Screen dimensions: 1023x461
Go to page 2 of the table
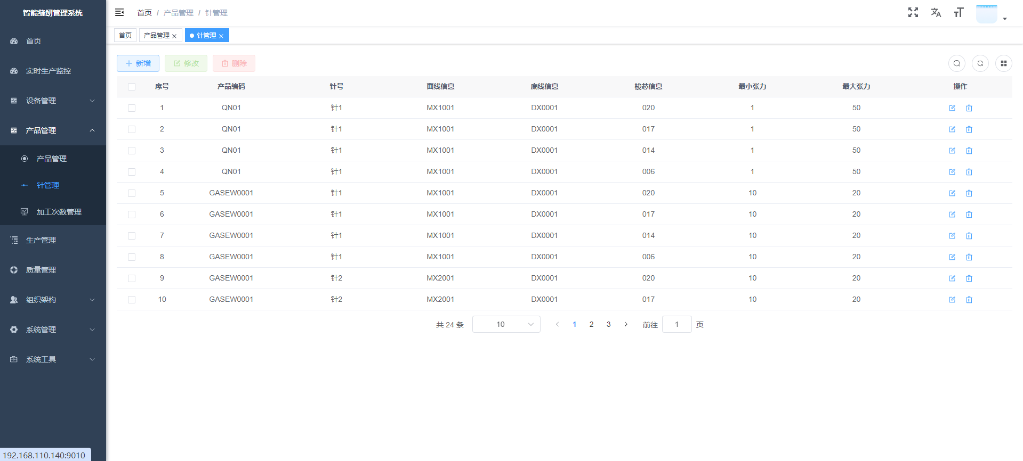pyautogui.click(x=591, y=324)
